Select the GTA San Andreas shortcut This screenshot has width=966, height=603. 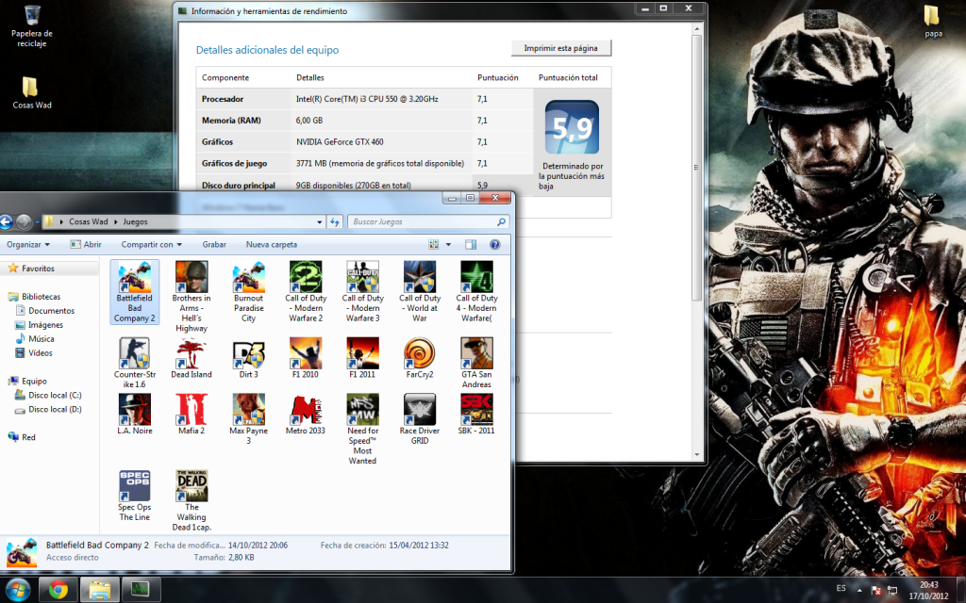coord(476,354)
